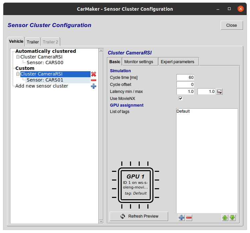
Task: Click the Cycle time input field
Action: point(185,78)
